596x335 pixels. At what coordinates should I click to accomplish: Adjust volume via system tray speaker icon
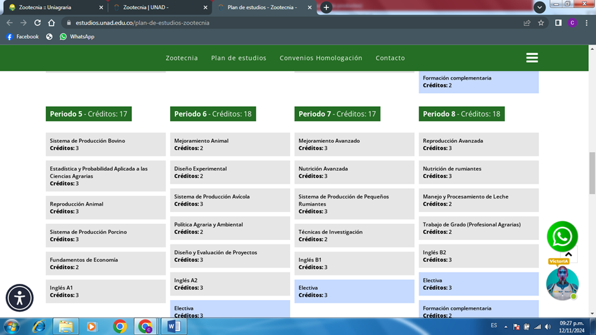coord(547,327)
